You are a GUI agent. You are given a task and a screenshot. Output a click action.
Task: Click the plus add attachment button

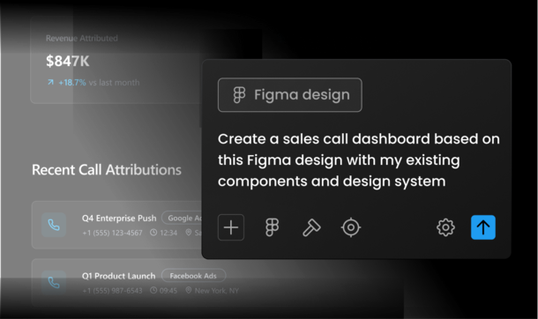(231, 227)
